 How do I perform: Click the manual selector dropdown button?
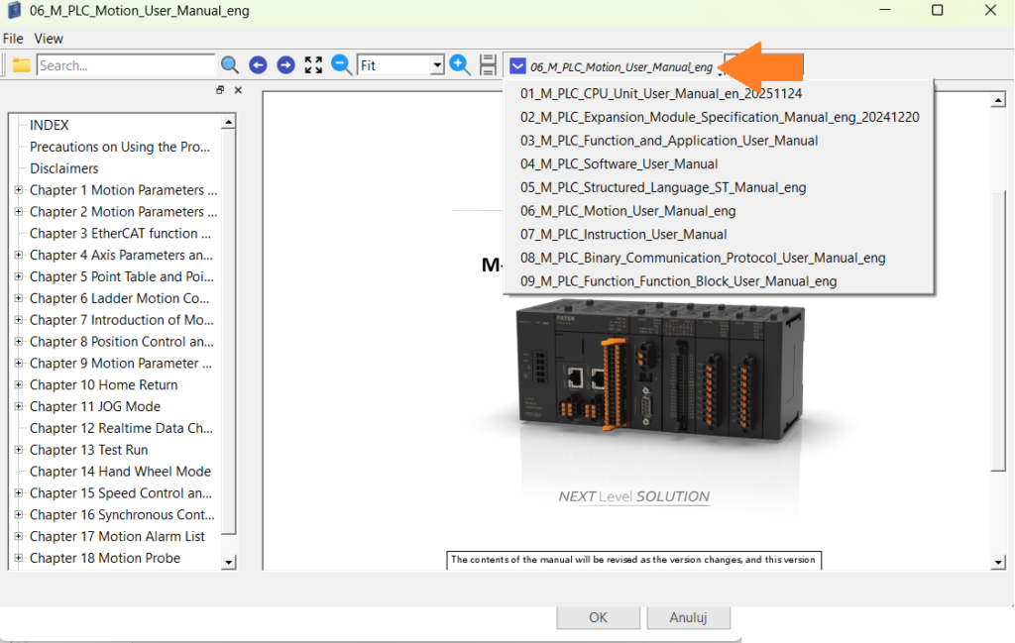click(x=517, y=66)
